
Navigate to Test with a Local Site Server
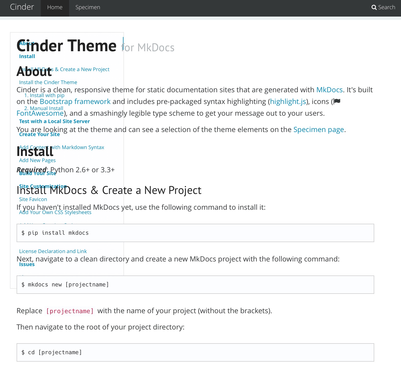54,121
